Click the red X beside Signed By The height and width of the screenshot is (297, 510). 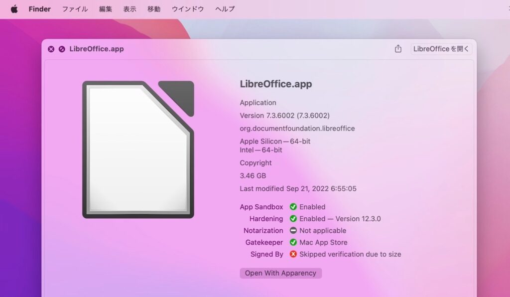(x=294, y=254)
